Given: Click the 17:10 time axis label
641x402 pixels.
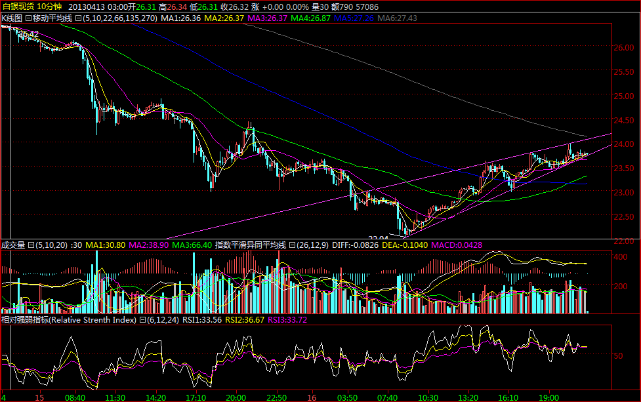Looking at the screenshot, I should point(196,397).
